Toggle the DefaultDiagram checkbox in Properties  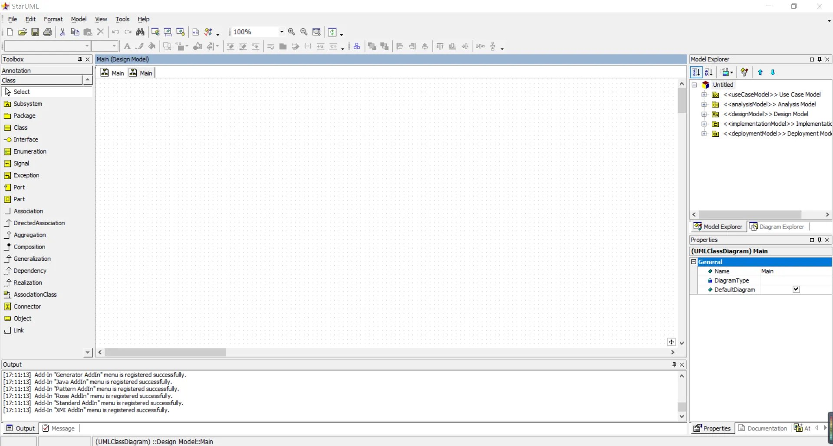tap(796, 289)
